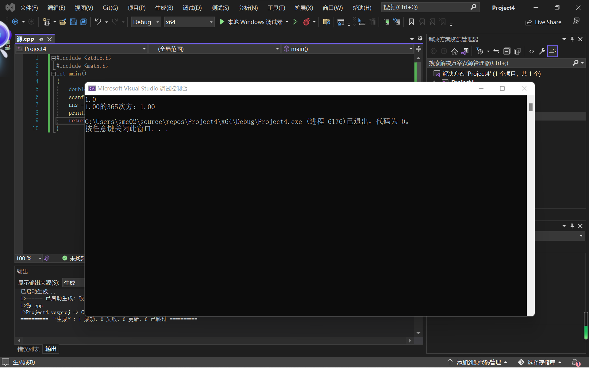Open the Debug configuration dropdown
Screen dimensions: 589x368
pos(146,22)
